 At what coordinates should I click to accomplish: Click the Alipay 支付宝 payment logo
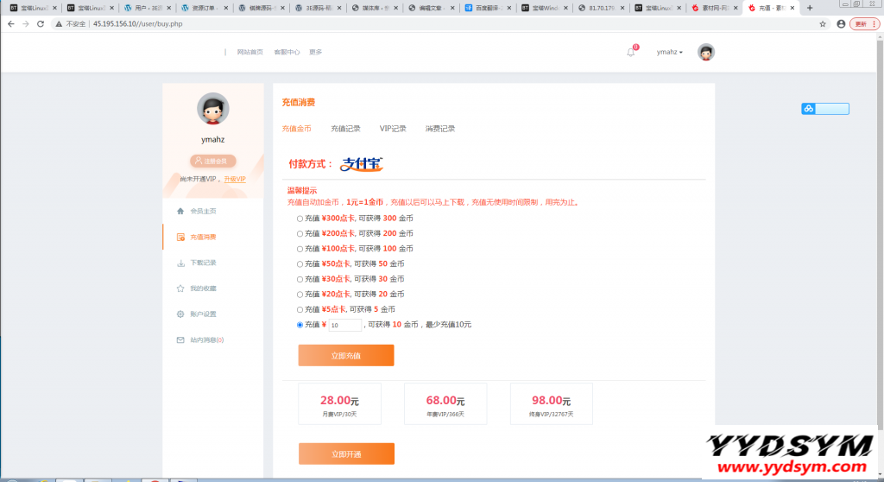(x=362, y=163)
